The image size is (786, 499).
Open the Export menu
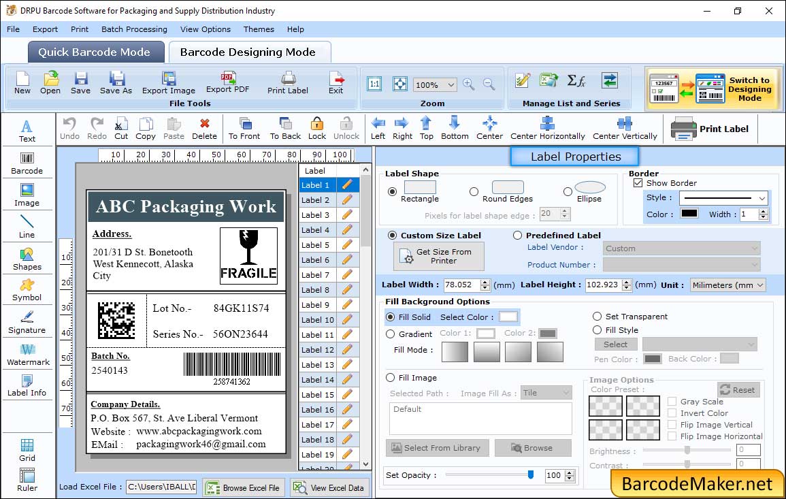tap(45, 29)
